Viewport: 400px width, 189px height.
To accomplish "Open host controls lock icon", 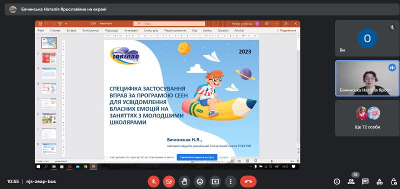I will pos(393,181).
